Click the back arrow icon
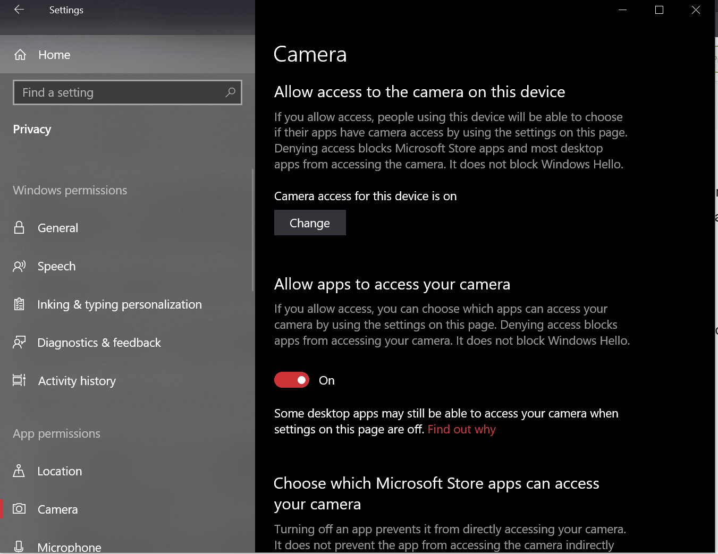 (x=19, y=10)
